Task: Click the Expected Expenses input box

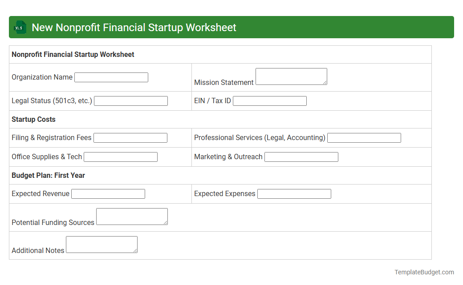Action: (x=294, y=193)
